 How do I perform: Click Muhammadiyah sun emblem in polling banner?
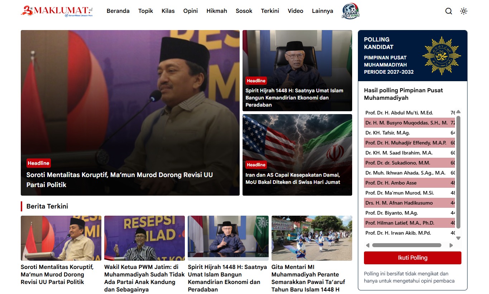click(441, 55)
